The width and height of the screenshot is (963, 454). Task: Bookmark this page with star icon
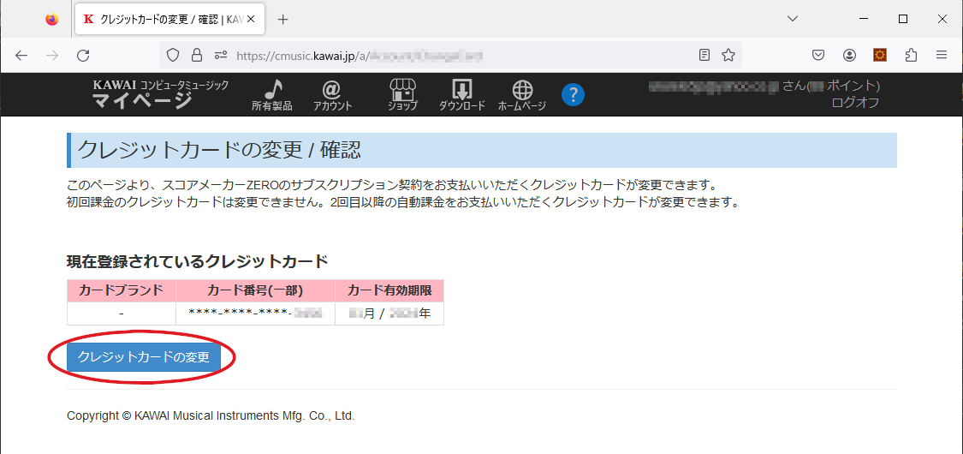tap(728, 56)
